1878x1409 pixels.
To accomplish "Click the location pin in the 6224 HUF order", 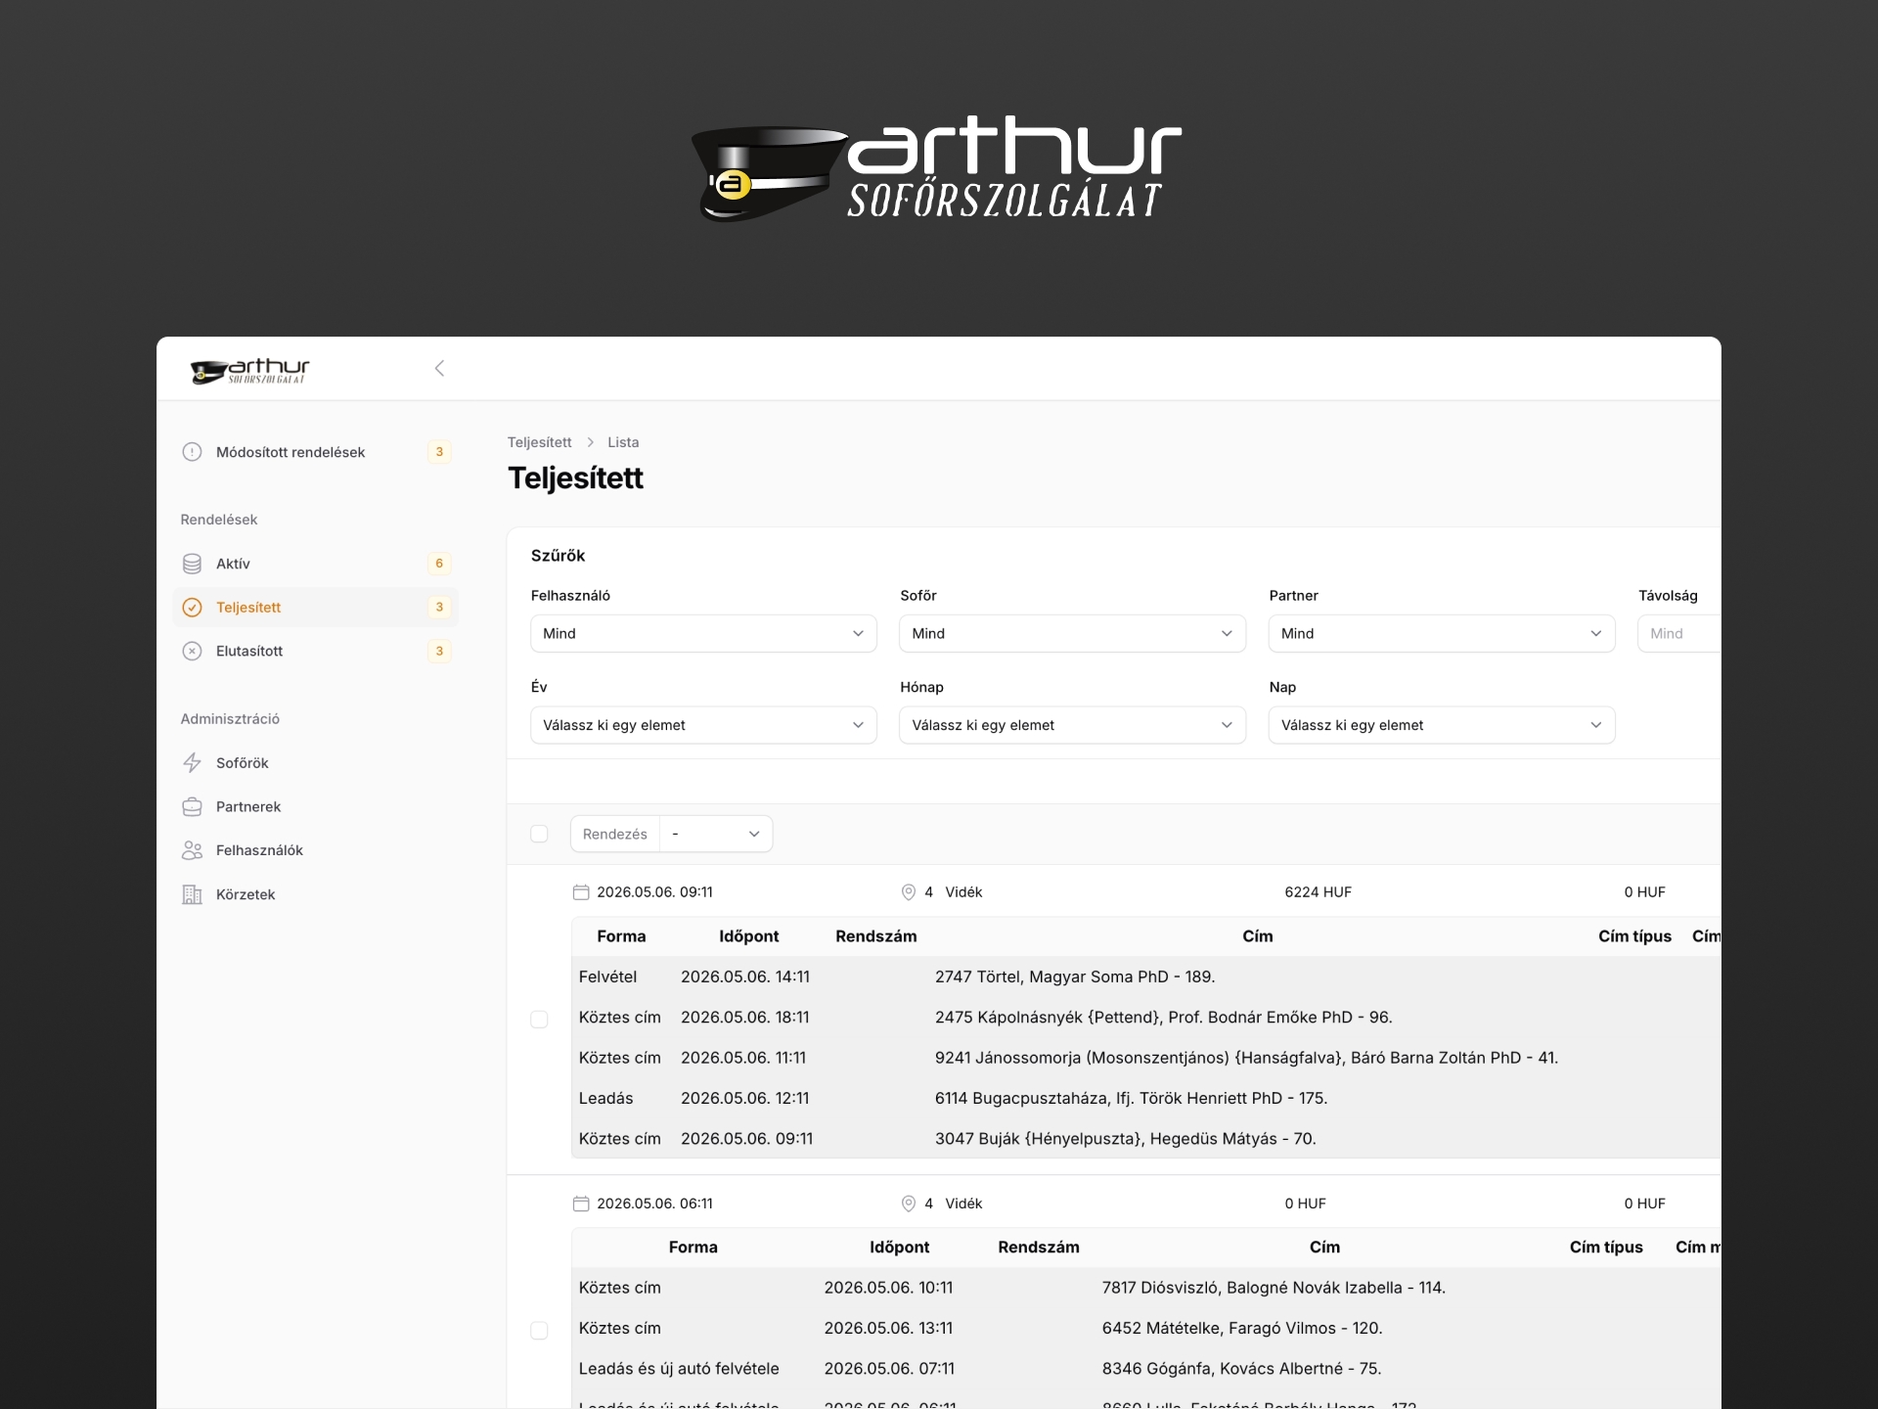I will click(x=908, y=892).
